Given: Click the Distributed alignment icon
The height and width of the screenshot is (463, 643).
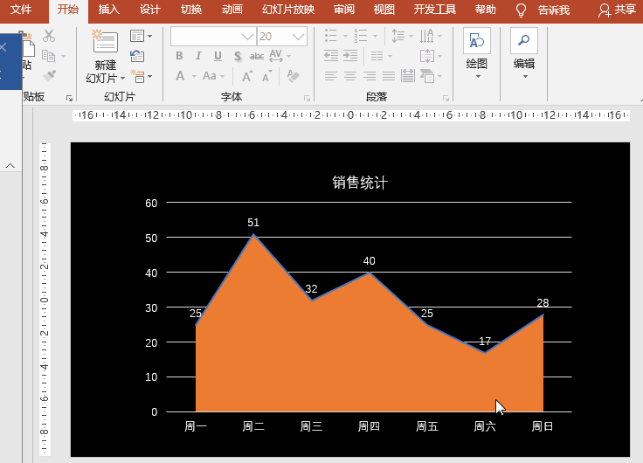Looking at the screenshot, I should pyautogui.click(x=408, y=76).
